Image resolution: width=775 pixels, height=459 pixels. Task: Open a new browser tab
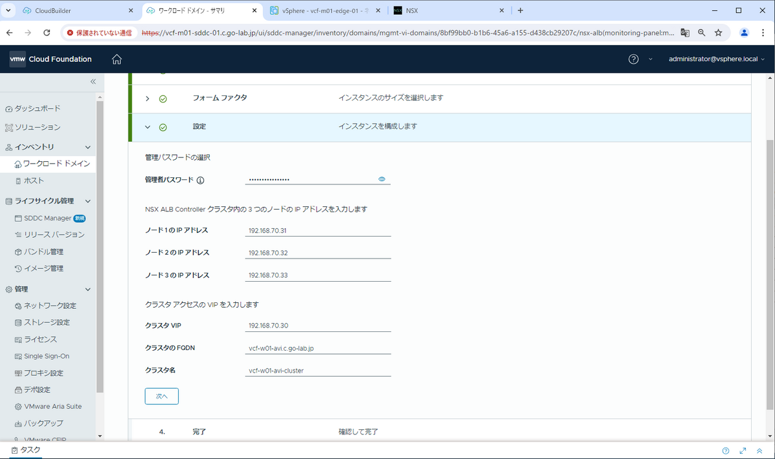[x=521, y=10]
